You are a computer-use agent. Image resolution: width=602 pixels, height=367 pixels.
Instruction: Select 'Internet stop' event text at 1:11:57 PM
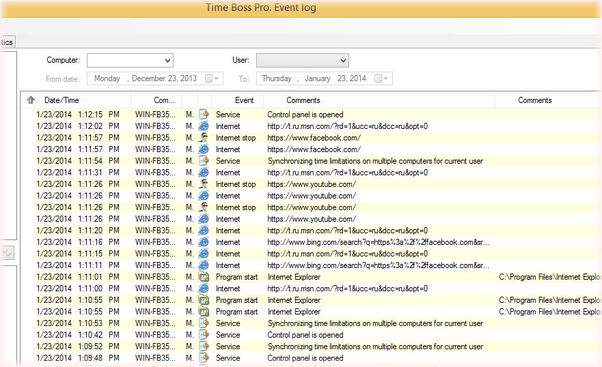point(236,138)
